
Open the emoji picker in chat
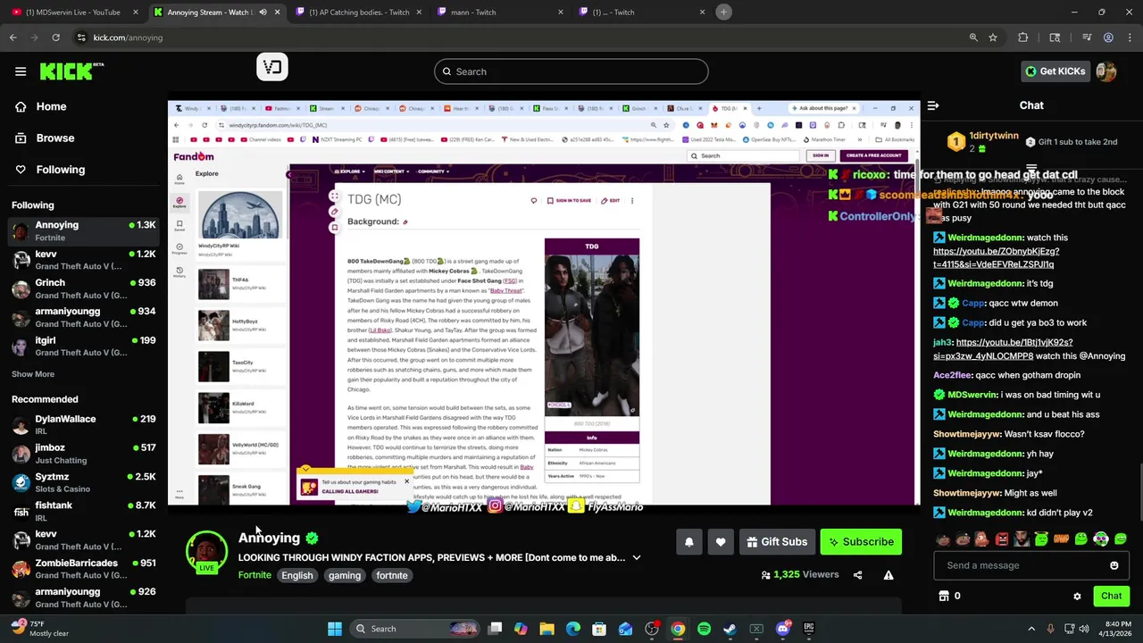1114,565
